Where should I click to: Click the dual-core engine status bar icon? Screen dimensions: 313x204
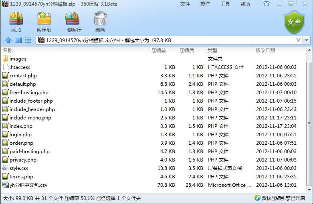[257, 198]
